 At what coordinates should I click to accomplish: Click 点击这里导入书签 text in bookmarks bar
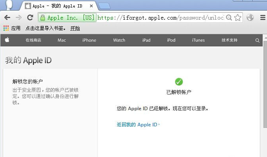coord(45,28)
